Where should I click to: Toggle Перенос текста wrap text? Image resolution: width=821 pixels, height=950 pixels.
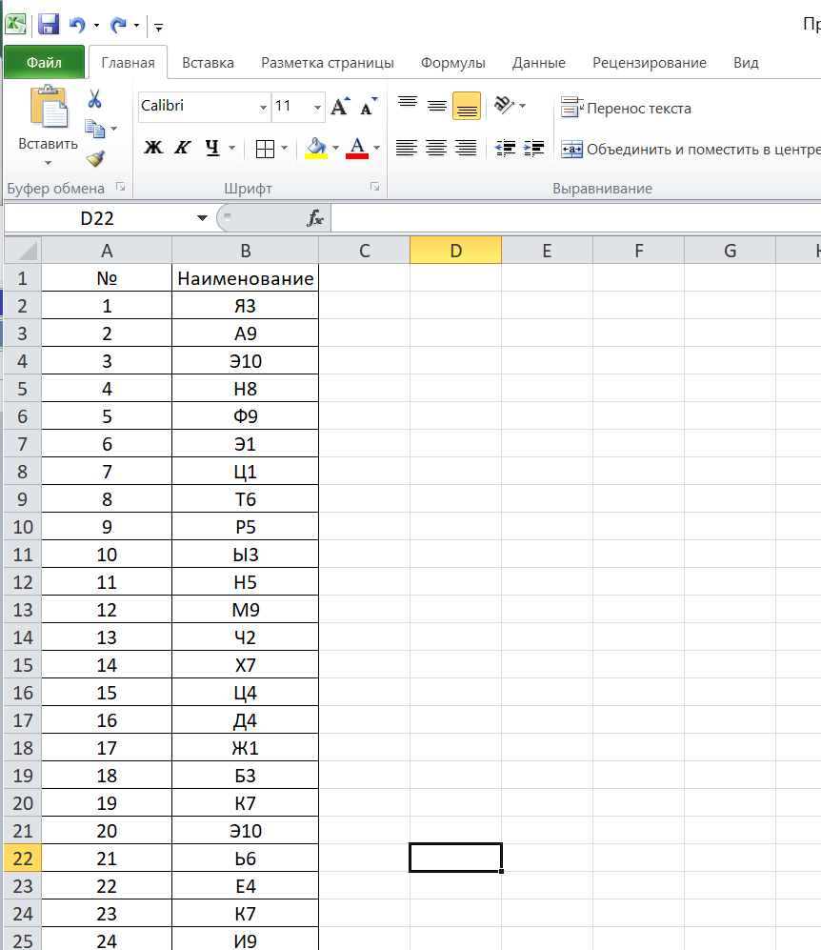(x=626, y=109)
